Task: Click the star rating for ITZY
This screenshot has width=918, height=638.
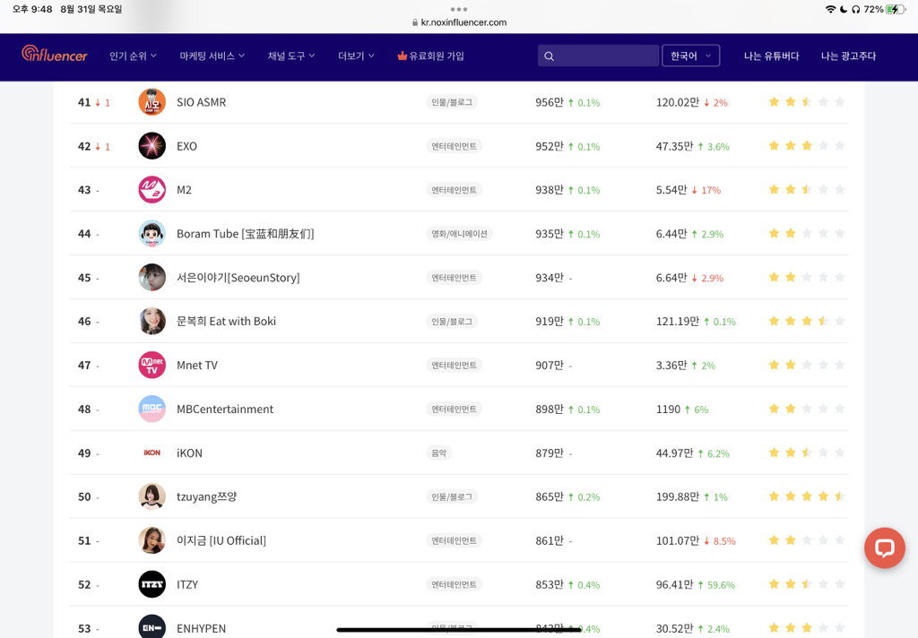Action: pyautogui.click(x=806, y=584)
